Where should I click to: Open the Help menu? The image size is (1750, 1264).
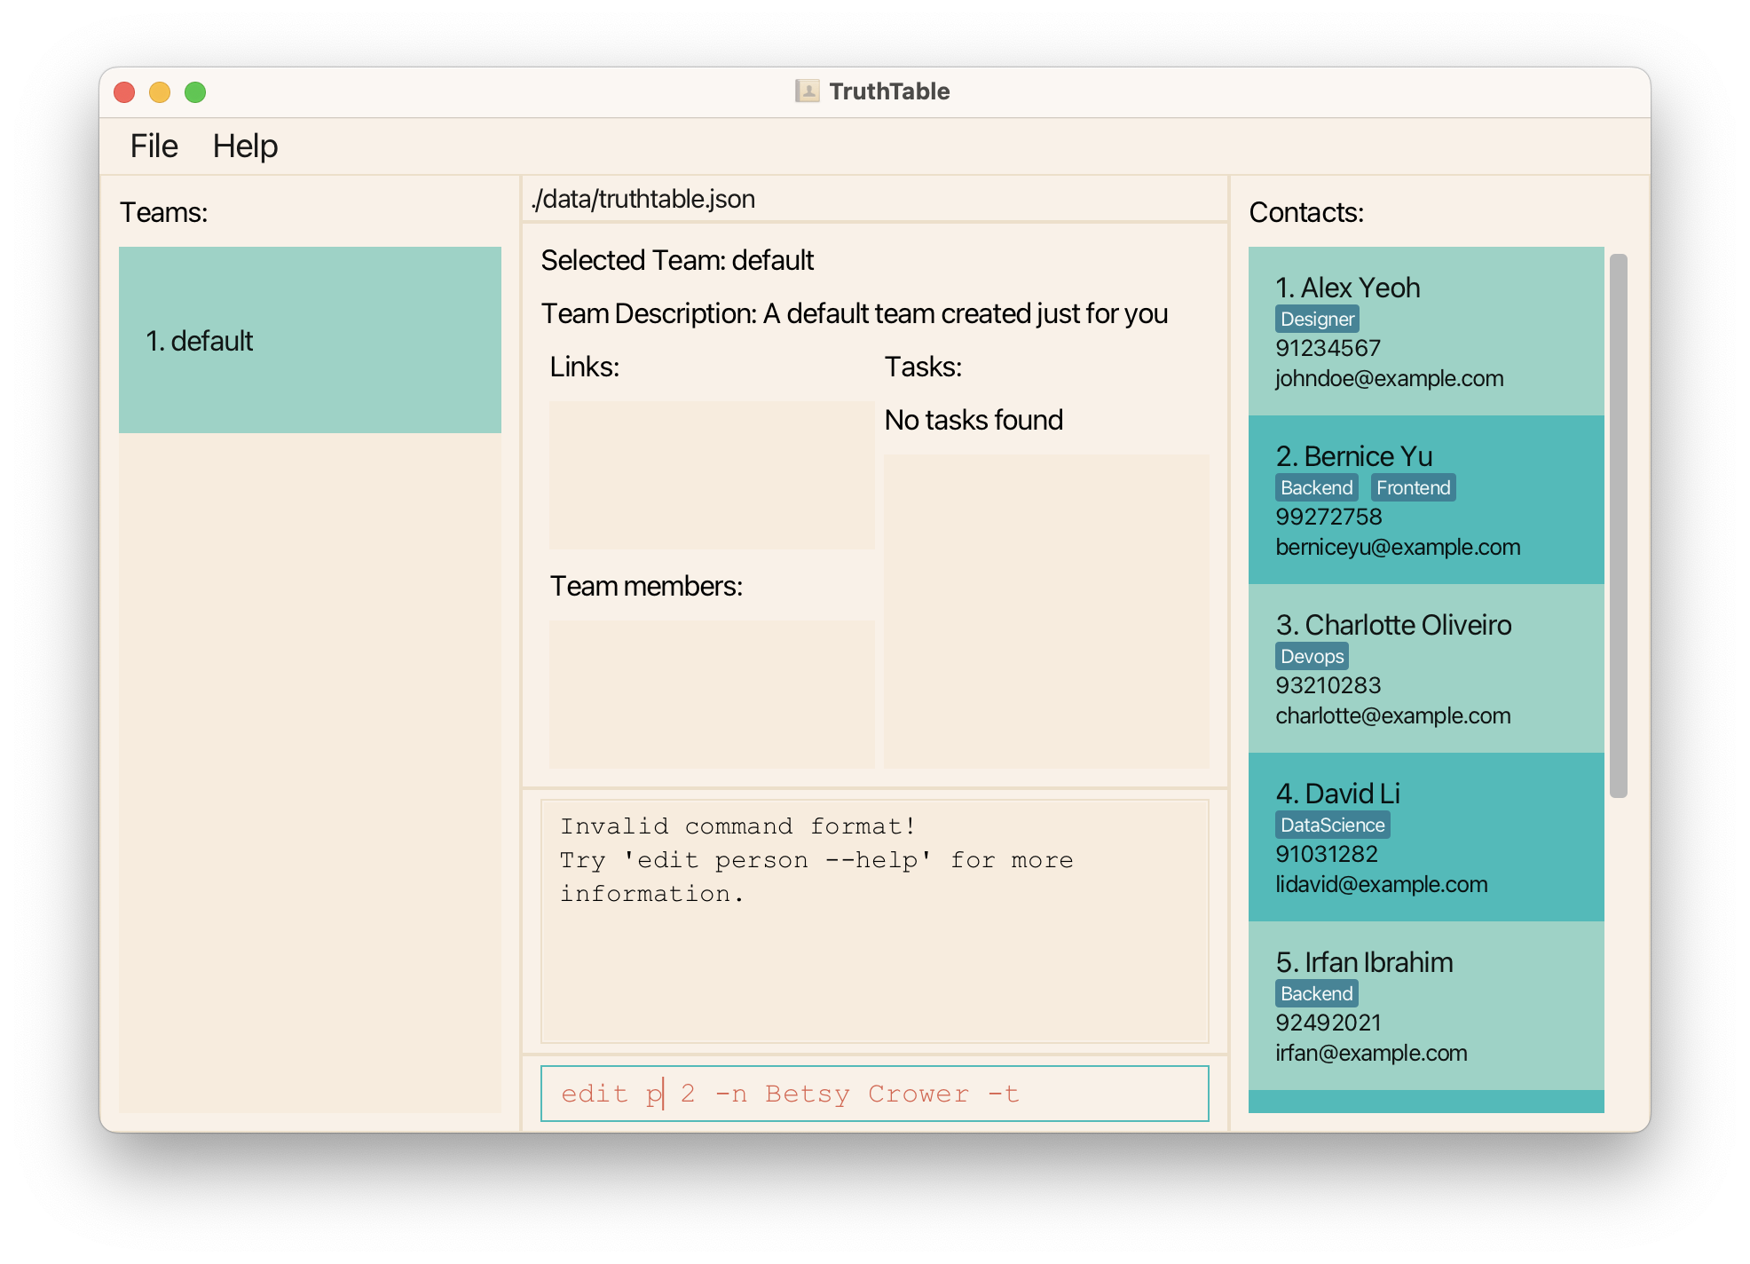[245, 146]
